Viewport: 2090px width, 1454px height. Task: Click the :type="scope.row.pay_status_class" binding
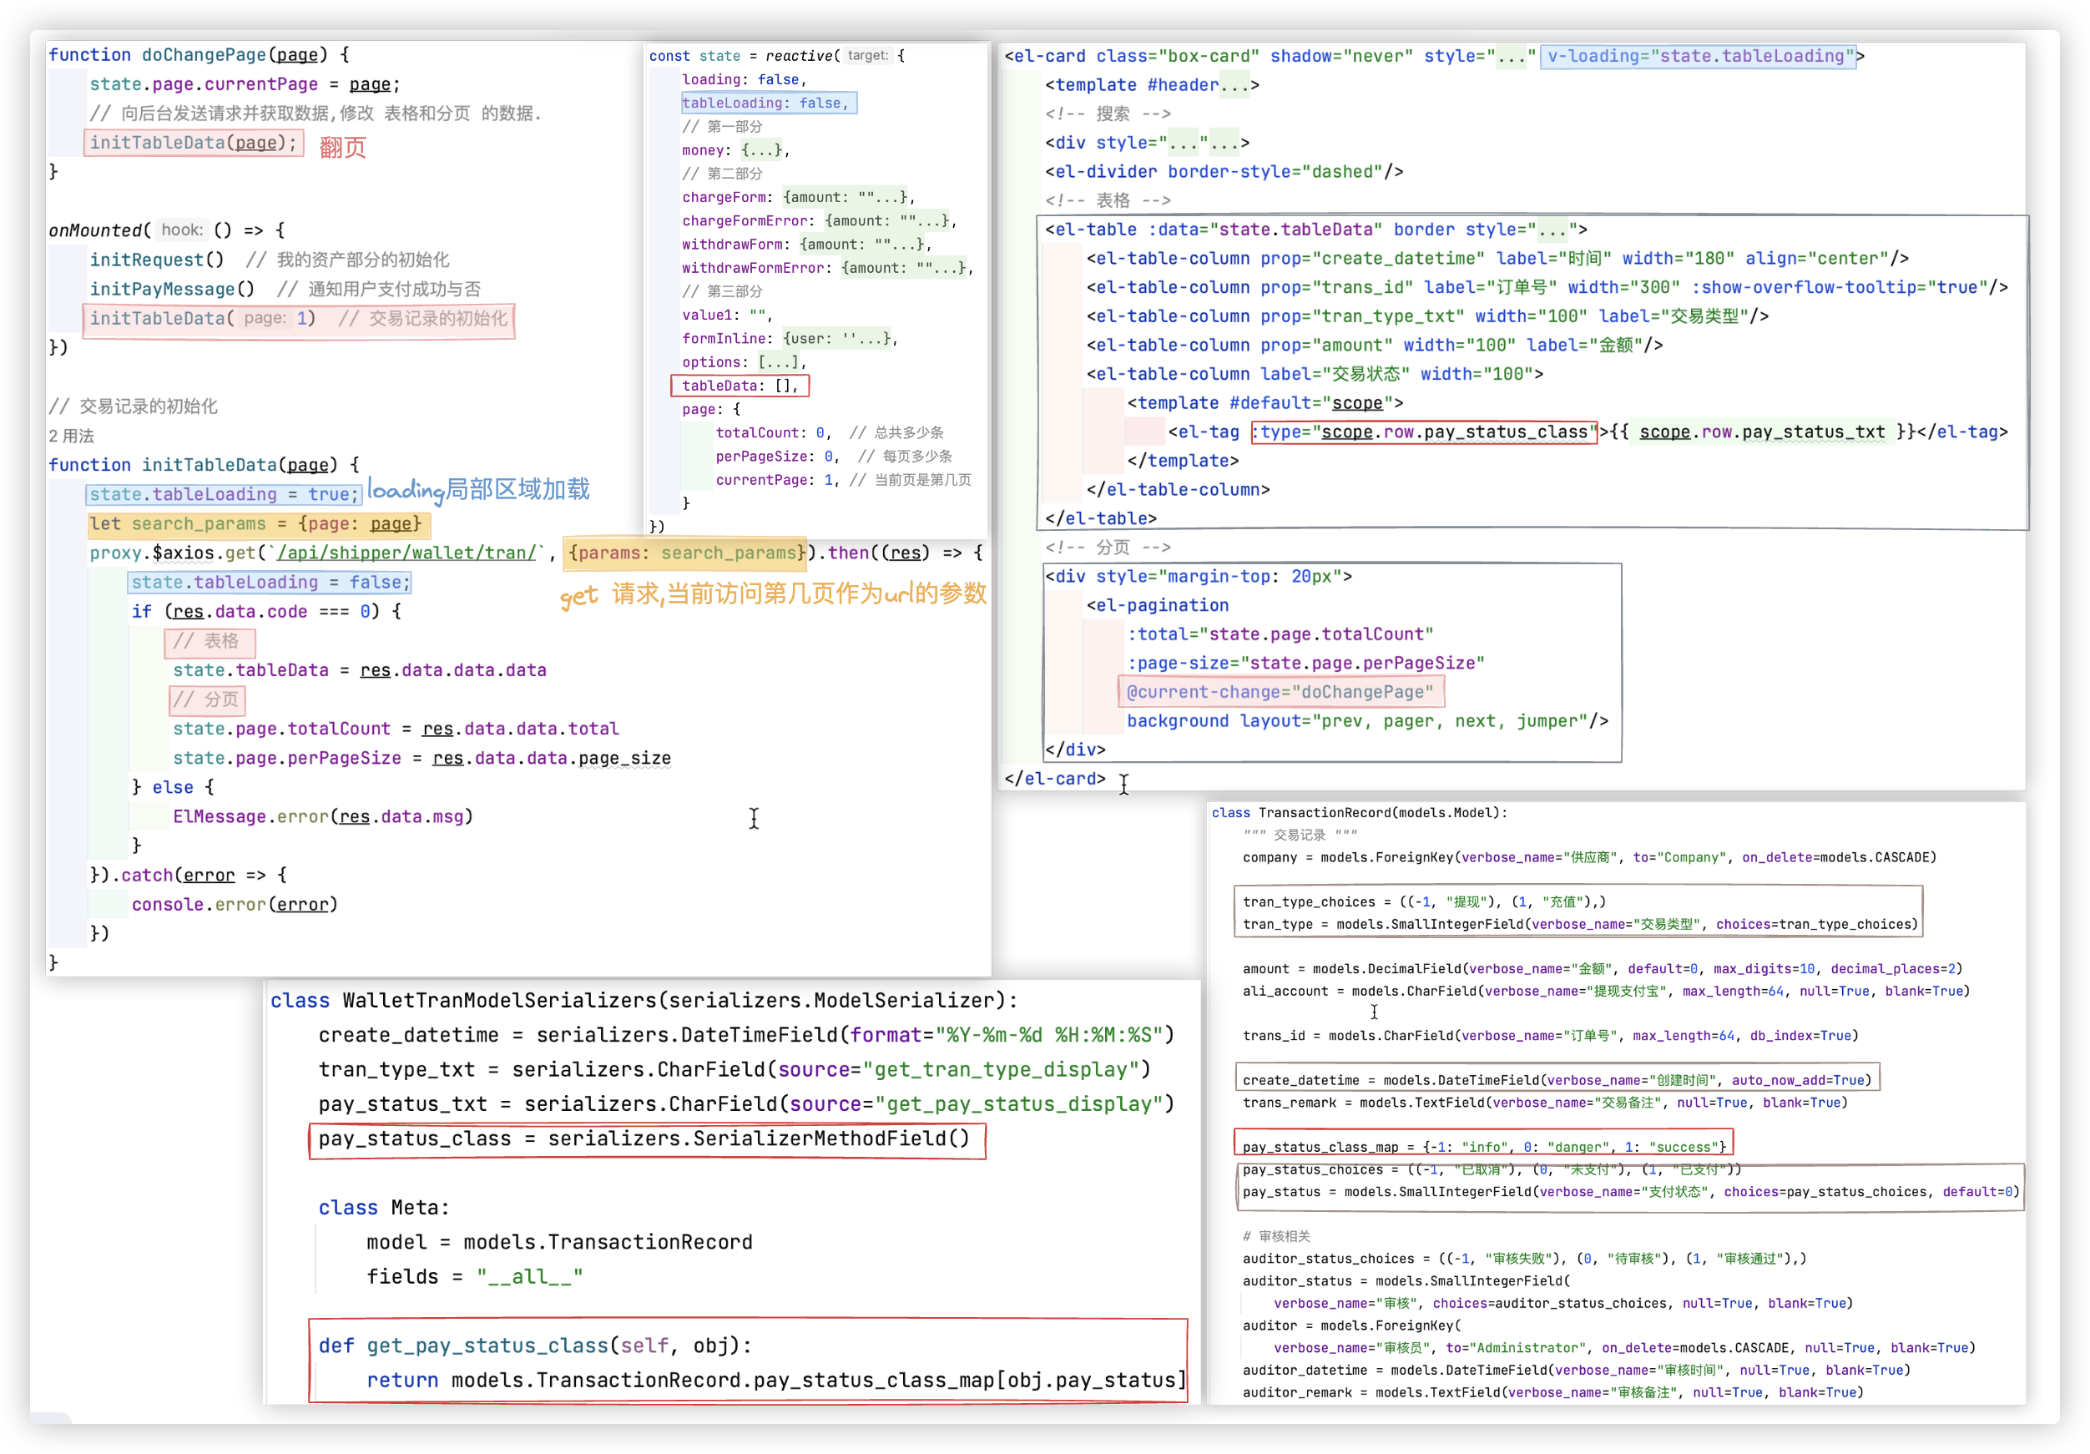pos(1424,432)
